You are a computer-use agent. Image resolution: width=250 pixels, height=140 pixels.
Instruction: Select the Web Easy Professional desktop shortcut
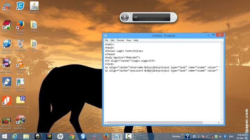[x=7, y=47]
